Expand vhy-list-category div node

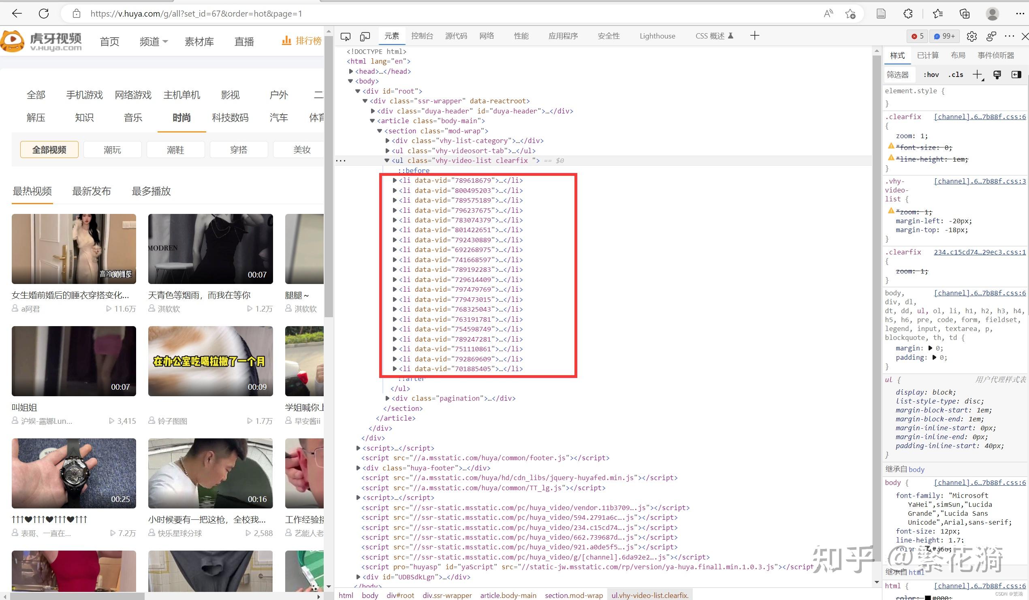388,141
